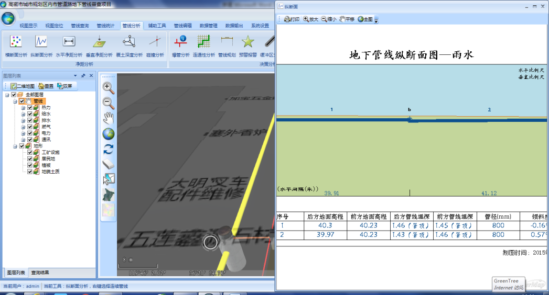Switch to 管线查询 ribbon tab
The height and width of the screenshot is (295, 549).
point(80,26)
